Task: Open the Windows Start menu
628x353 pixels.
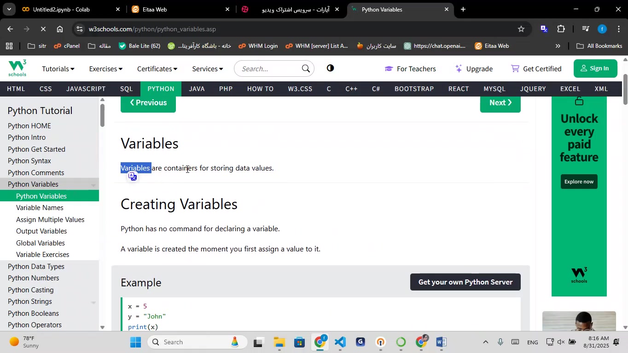Action: click(136, 342)
